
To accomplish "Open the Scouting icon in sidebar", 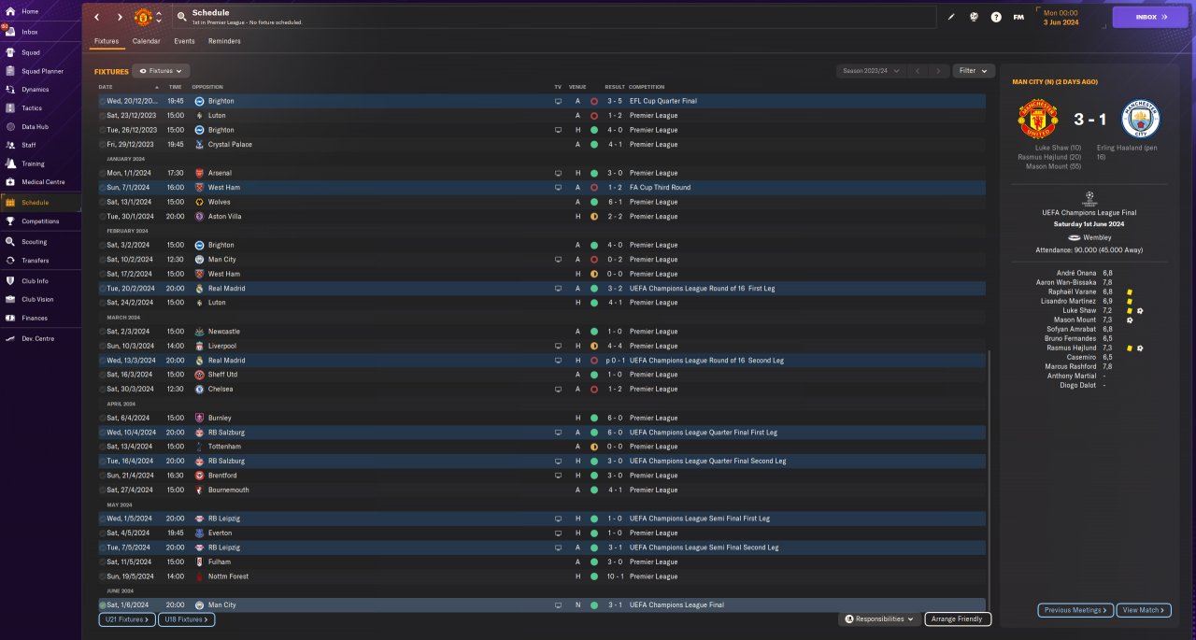I will pos(9,242).
